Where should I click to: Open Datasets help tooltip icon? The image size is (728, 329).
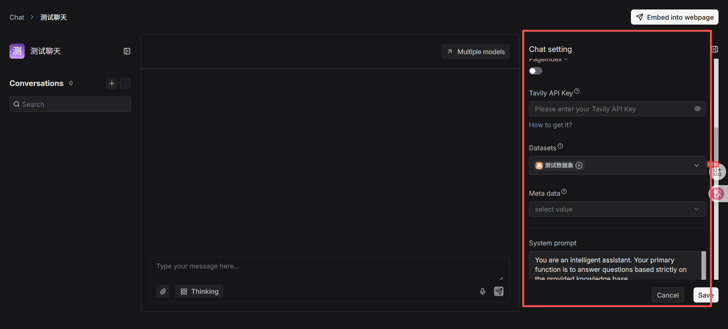coord(560,146)
